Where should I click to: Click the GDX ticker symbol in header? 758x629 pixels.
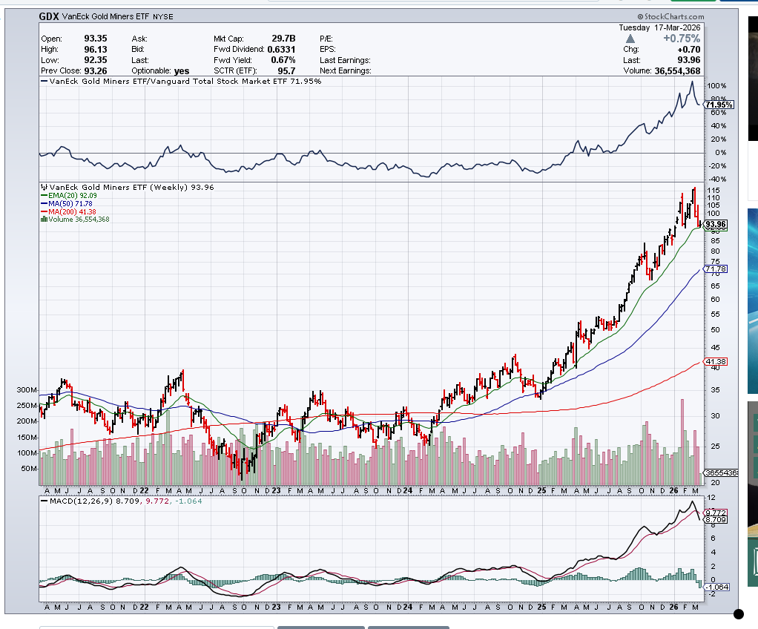(x=49, y=16)
